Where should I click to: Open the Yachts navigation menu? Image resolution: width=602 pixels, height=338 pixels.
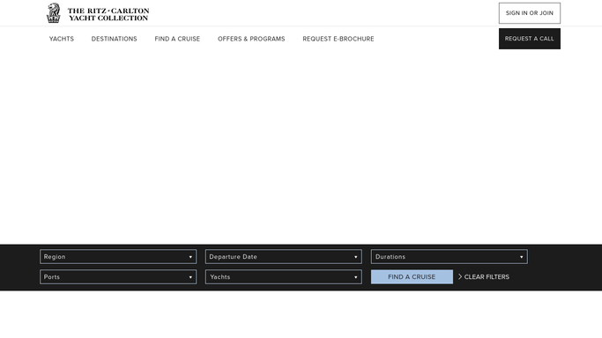[62, 39]
